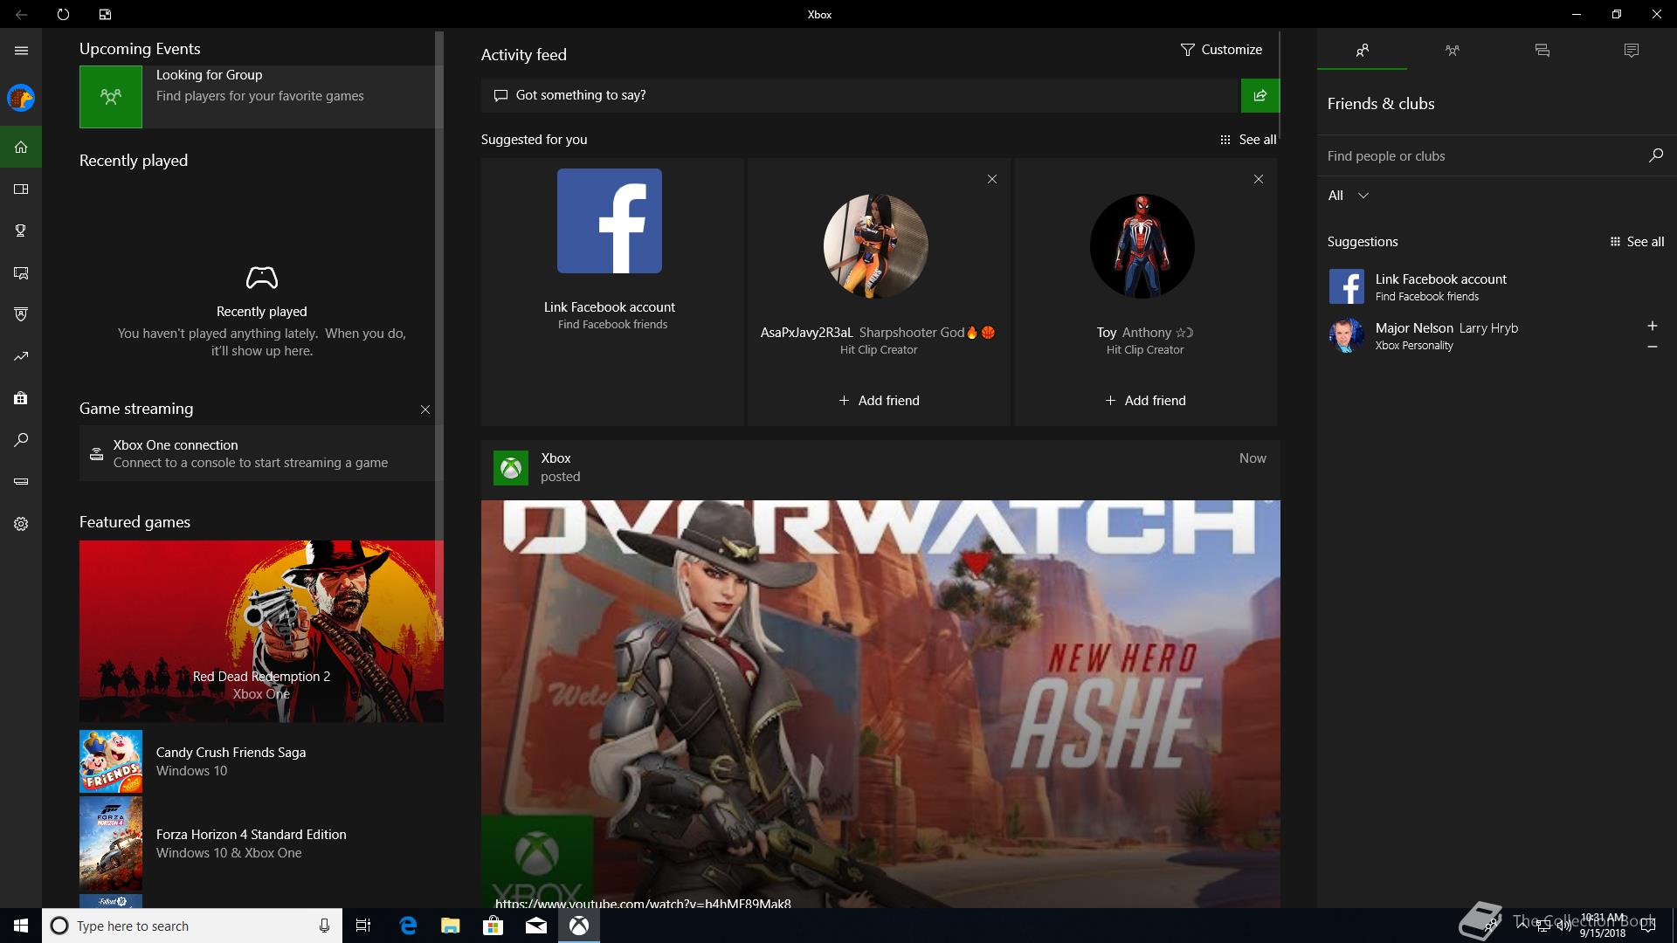Add Major Nelson with plus icon

(1652, 326)
